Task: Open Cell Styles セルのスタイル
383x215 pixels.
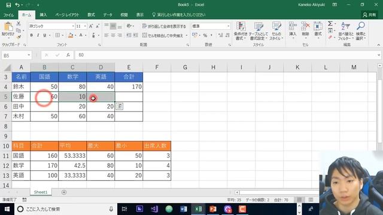Action: [276, 31]
